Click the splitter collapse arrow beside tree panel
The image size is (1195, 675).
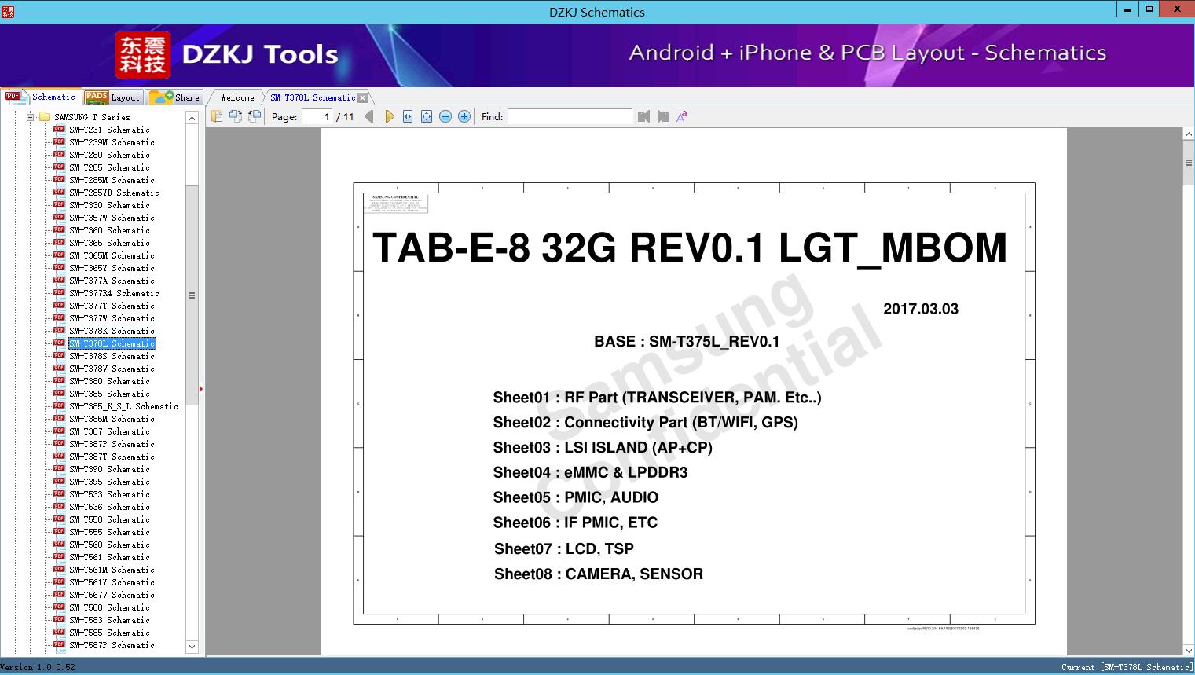[x=201, y=388]
